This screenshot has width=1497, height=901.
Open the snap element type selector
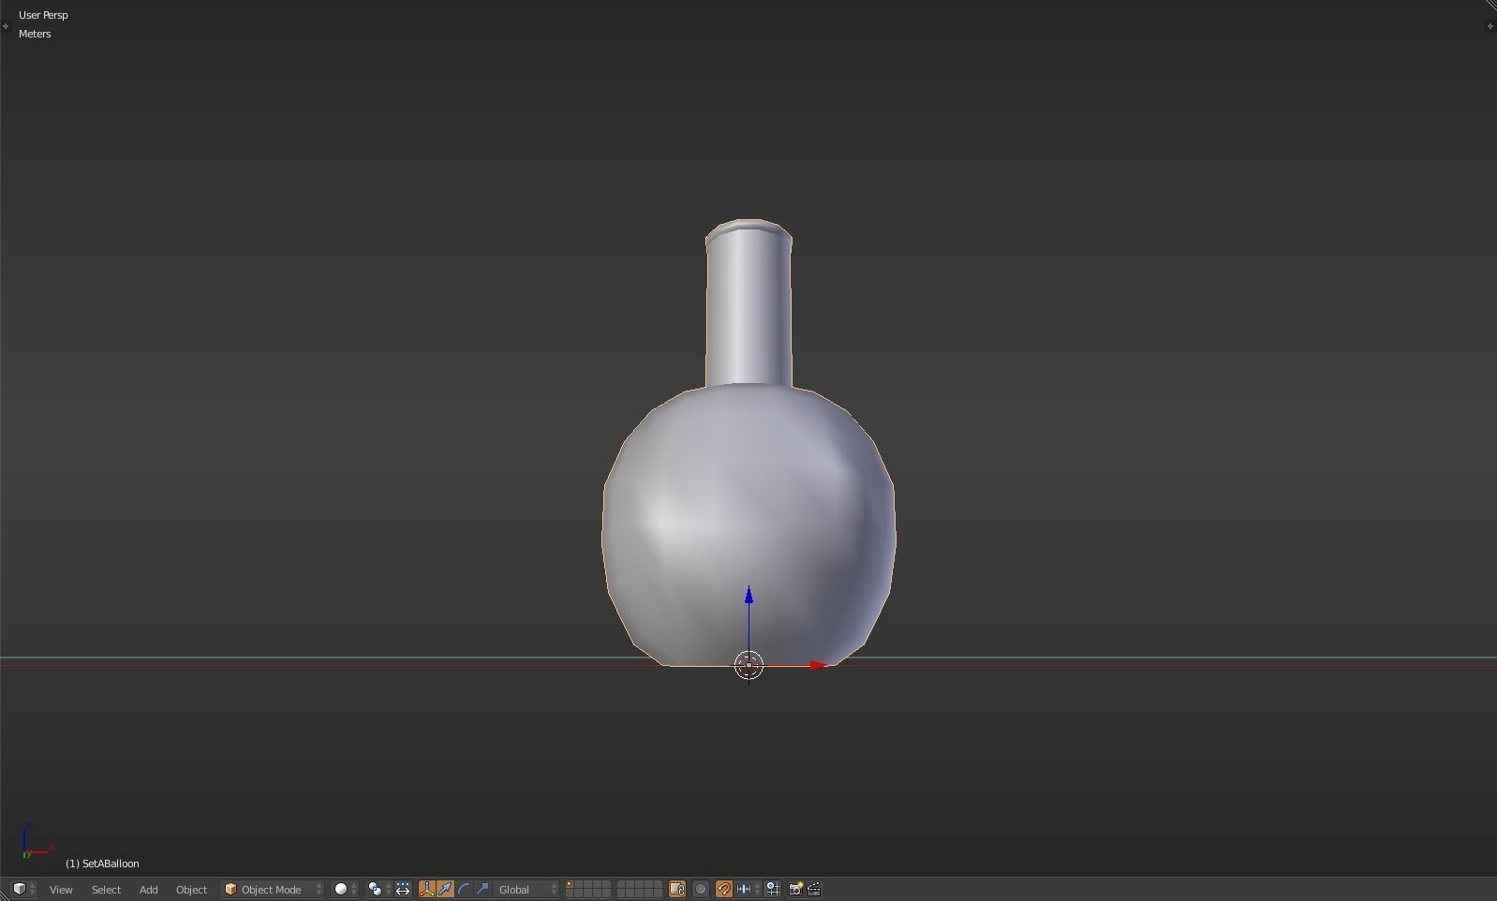click(x=748, y=889)
